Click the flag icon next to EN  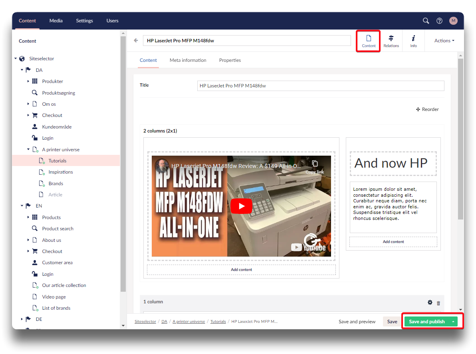(x=28, y=206)
